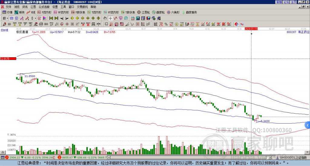Viewport: 310px width, 166px height.
Task: Open the 赢家服务 service button
Action: [x=190, y=12]
